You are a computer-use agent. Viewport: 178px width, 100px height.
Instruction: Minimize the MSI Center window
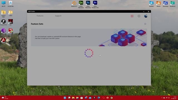(144, 11)
